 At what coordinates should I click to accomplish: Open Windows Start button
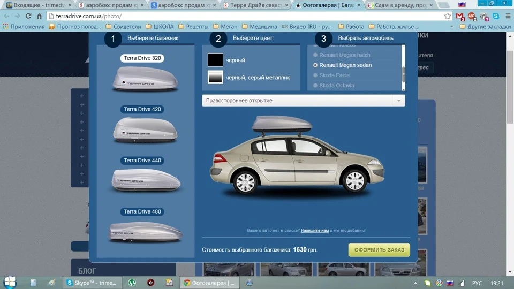tap(10, 283)
